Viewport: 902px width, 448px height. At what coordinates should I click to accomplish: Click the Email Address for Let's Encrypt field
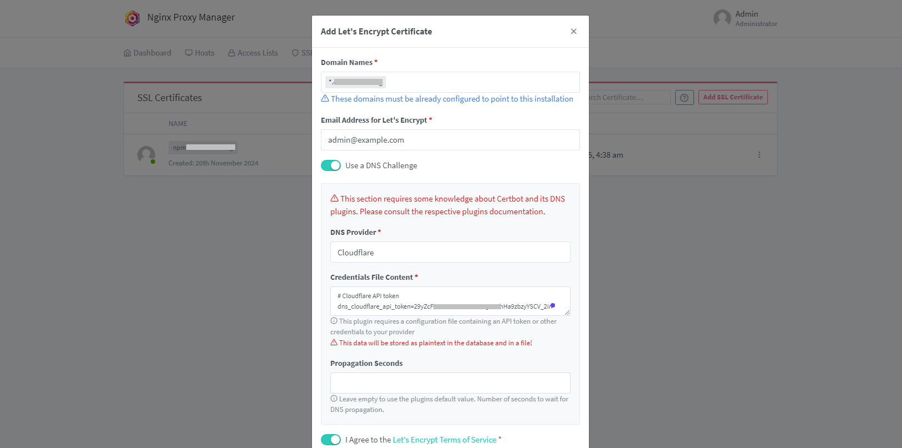pos(450,140)
